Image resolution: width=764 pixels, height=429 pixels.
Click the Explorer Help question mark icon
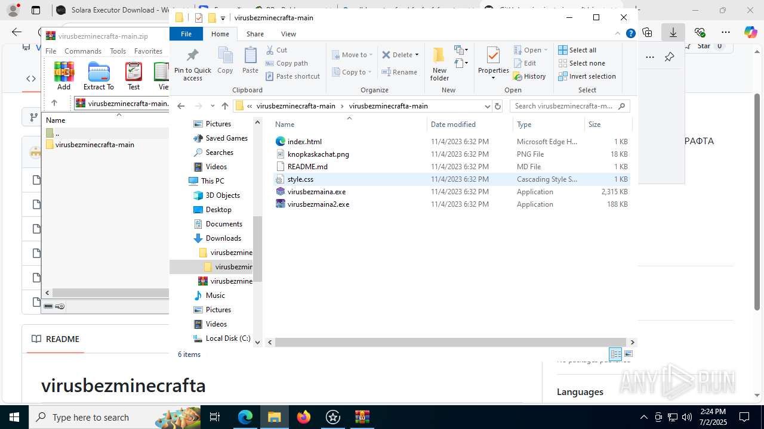pyautogui.click(x=630, y=34)
